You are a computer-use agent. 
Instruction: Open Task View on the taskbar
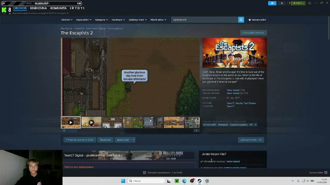click(169, 181)
